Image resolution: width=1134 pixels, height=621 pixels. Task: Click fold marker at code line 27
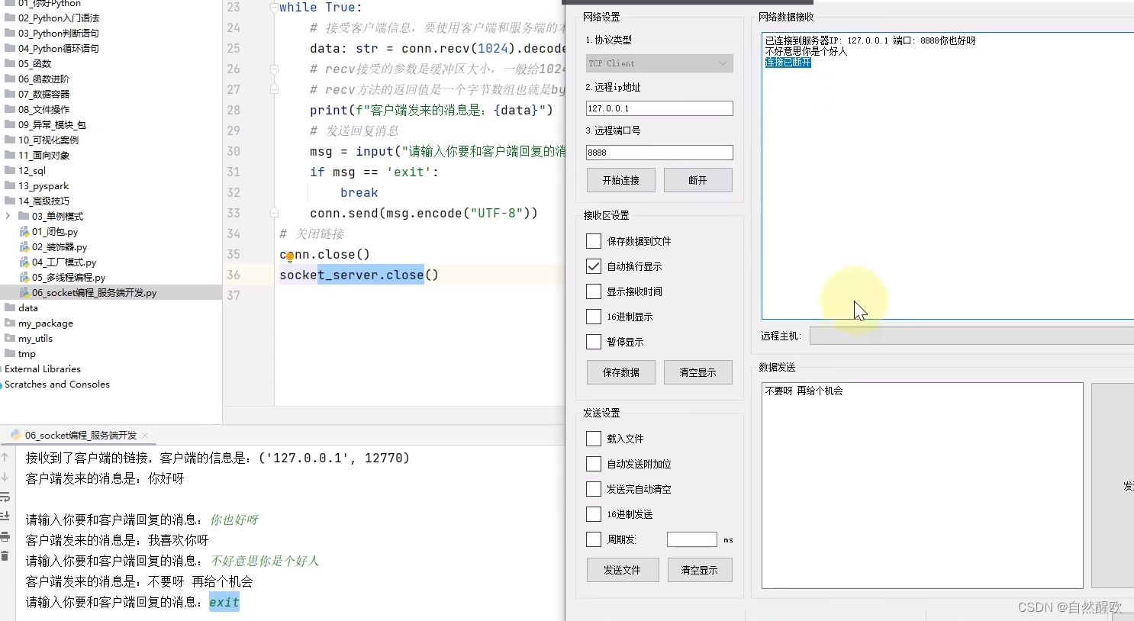[x=274, y=89]
